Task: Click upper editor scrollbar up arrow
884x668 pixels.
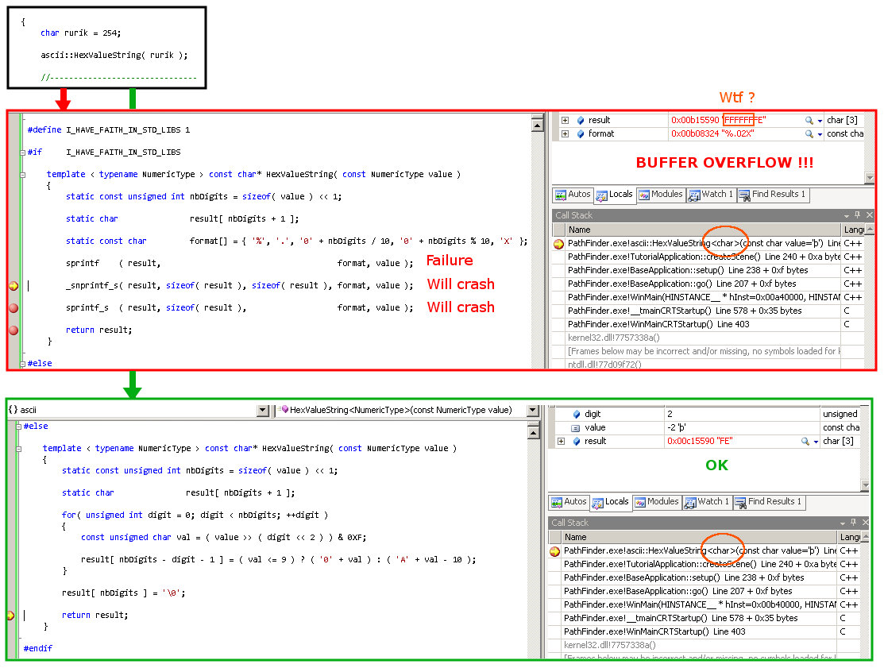Action: pos(537,125)
